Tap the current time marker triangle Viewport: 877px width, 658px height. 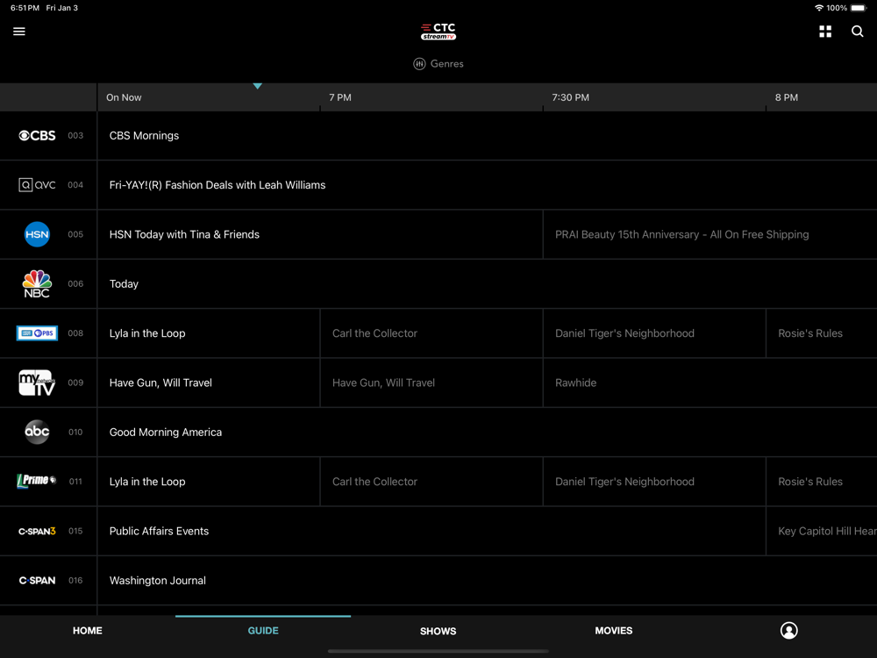[257, 86]
